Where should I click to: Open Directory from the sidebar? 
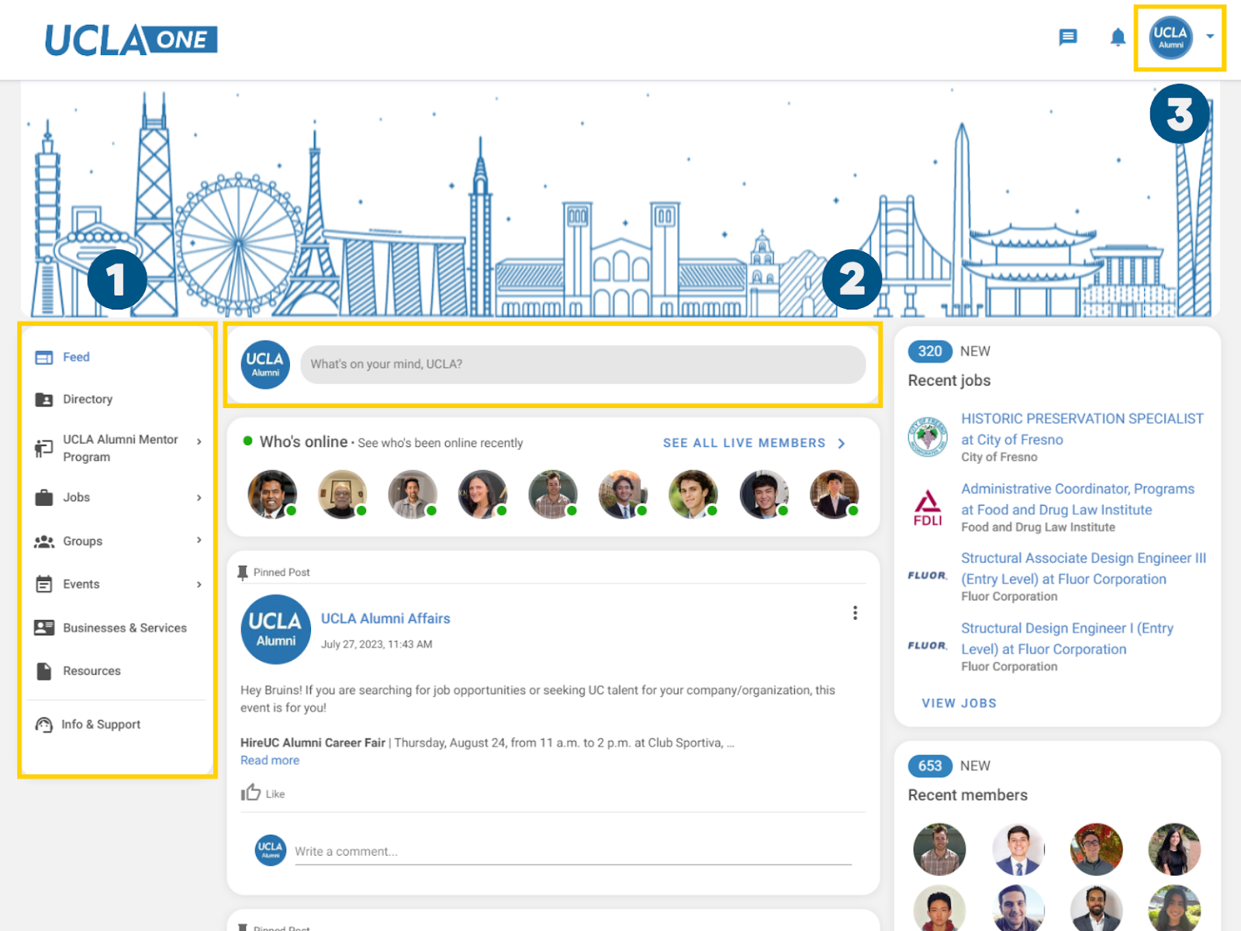pos(88,400)
